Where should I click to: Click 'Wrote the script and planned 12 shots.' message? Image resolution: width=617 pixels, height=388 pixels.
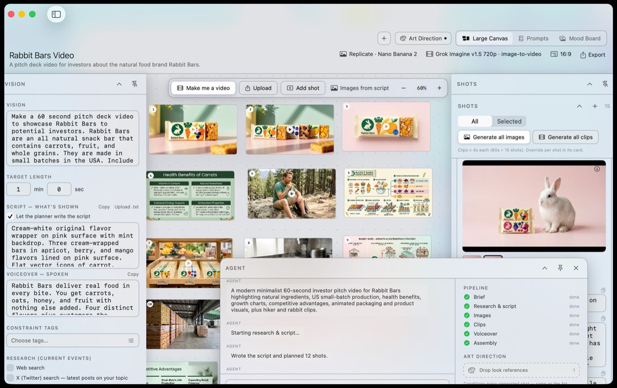click(279, 356)
